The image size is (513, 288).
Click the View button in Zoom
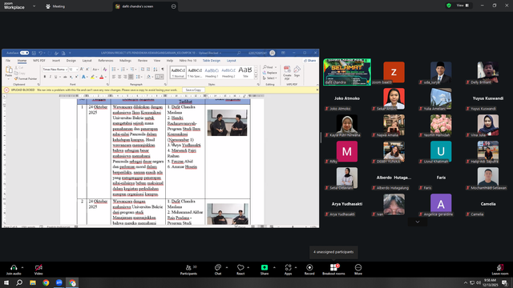[463, 6]
